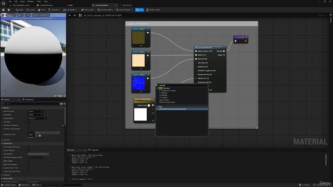333x187 pixels.
Task: Open the Tools menu
Action: tap(39, 2)
